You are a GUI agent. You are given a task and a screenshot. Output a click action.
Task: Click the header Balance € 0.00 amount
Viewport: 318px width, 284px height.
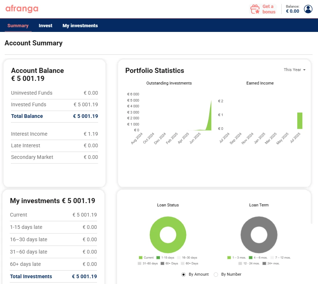pyautogui.click(x=292, y=11)
